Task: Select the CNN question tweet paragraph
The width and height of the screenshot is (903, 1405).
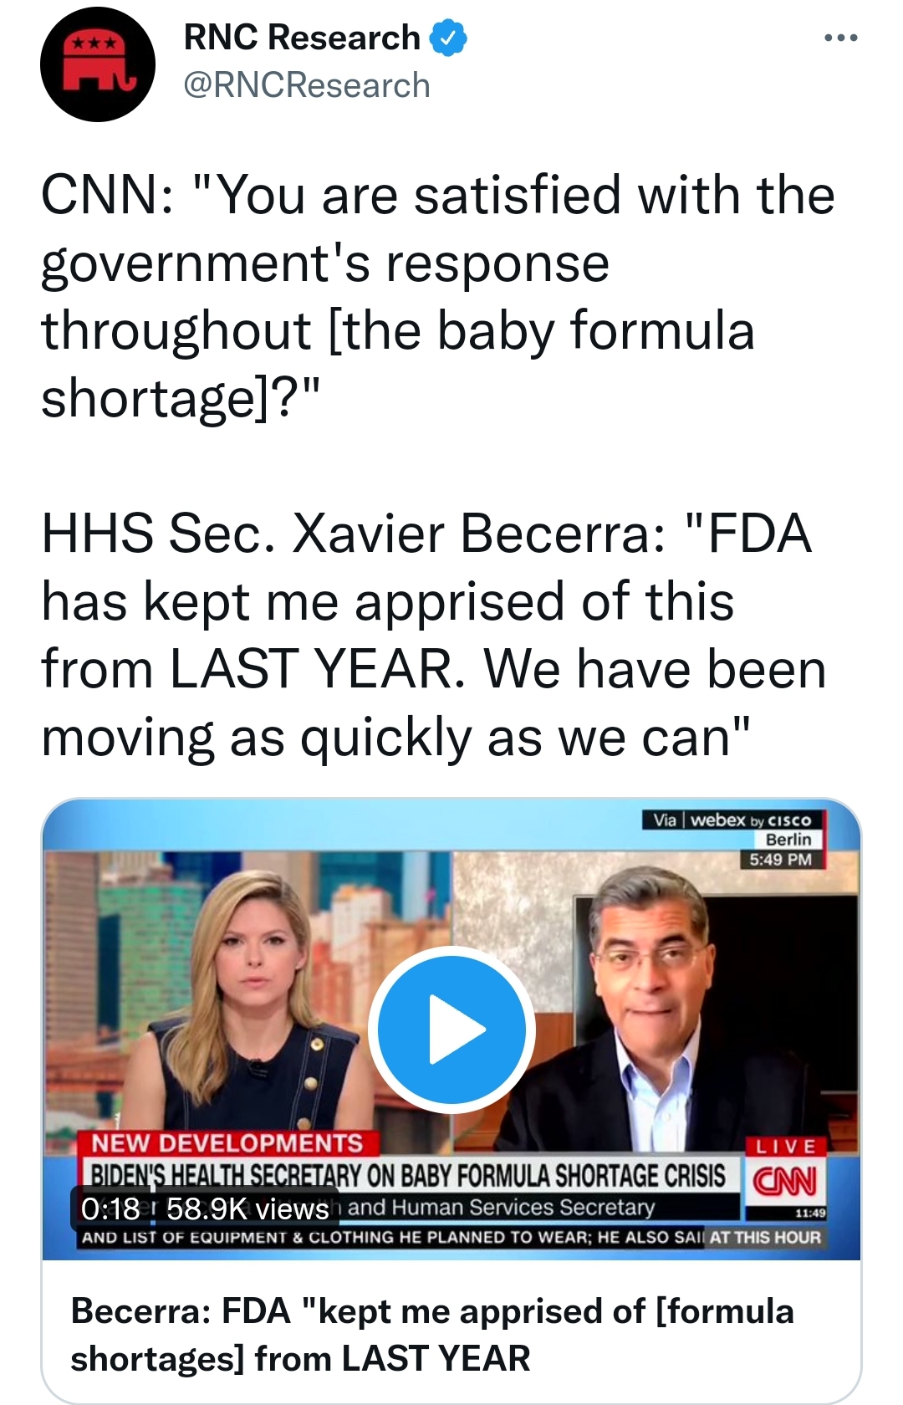Action: pyautogui.click(x=438, y=296)
